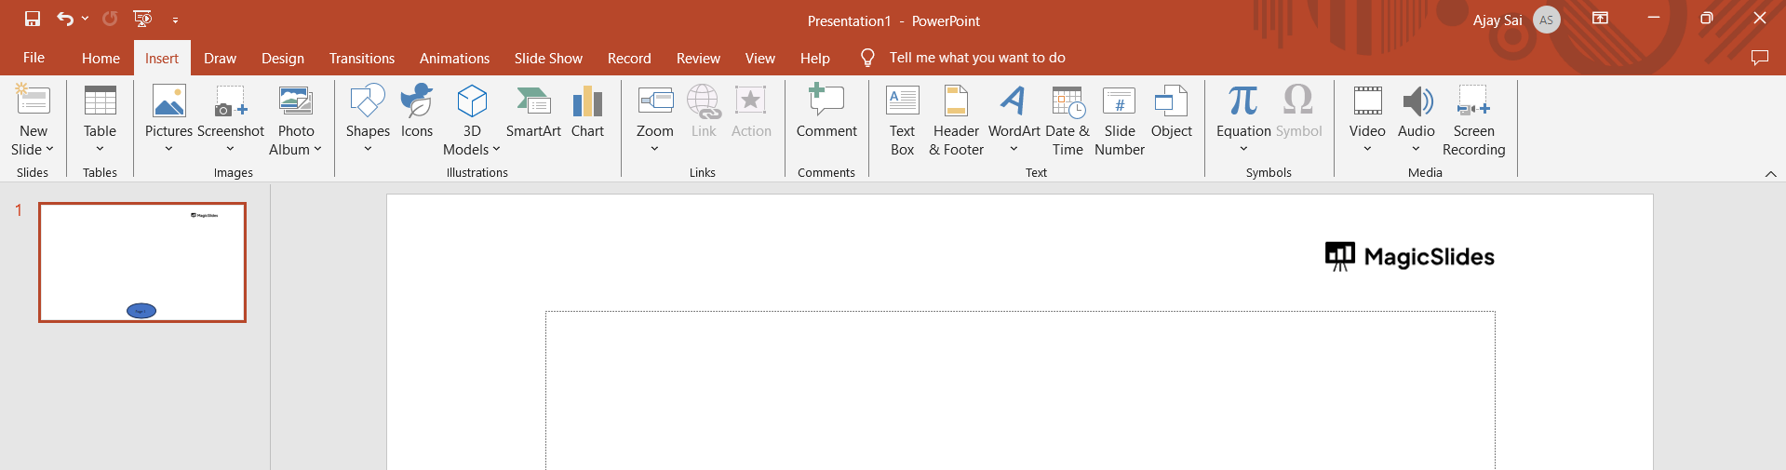Open the Transitions tab
The image size is (1786, 470).
(x=361, y=58)
